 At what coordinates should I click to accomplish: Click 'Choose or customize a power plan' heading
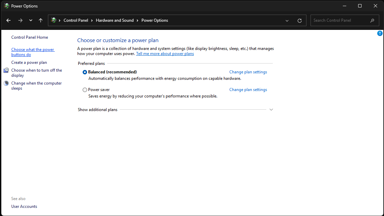(x=118, y=40)
